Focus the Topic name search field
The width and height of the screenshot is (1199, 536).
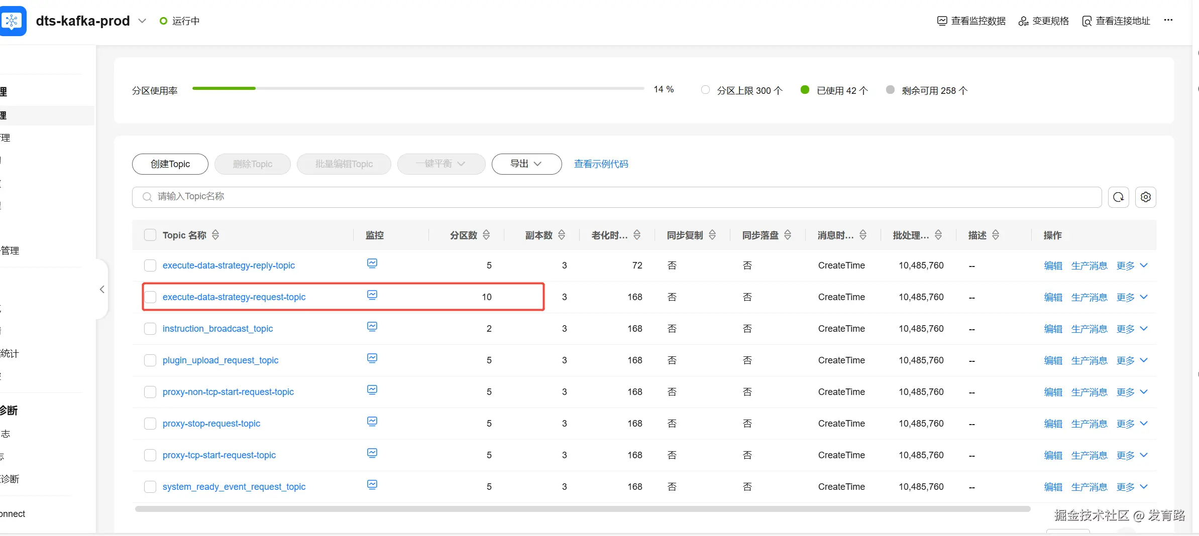pyautogui.click(x=617, y=197)
